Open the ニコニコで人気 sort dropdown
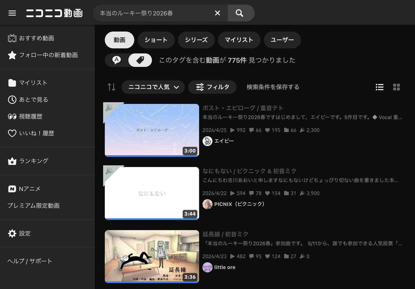The width and height of the screenshot is (415, 289). point(153,87)
